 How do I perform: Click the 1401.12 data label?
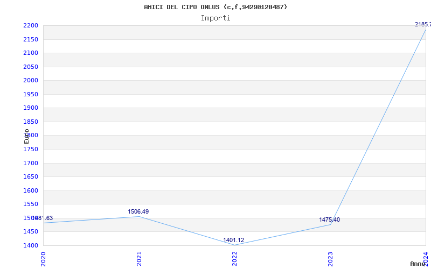(234, 240)
